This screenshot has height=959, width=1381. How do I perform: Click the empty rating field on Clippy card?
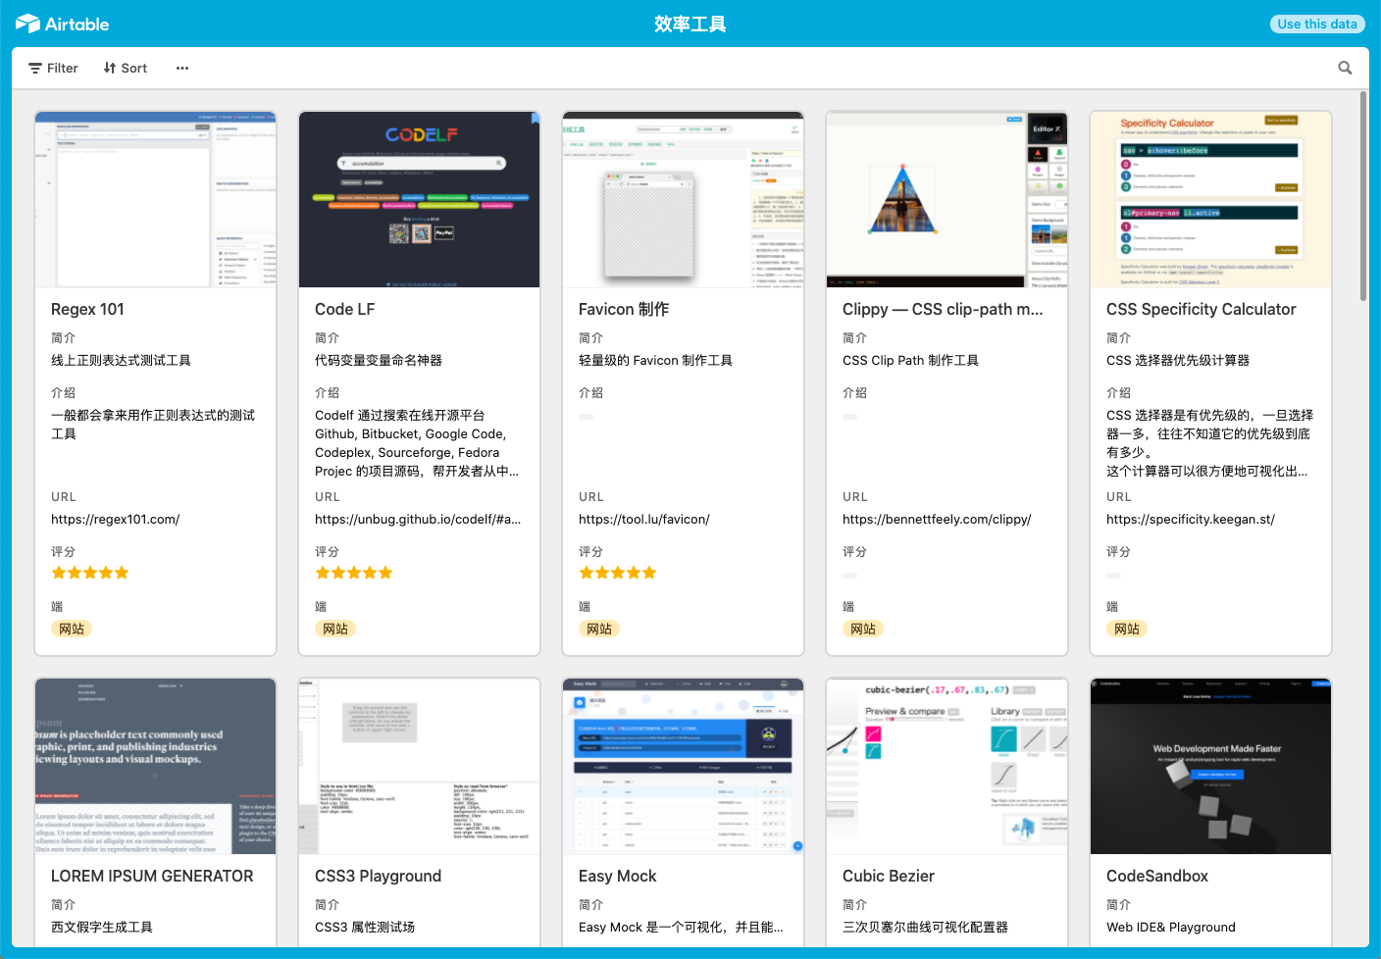pyautogui.click(x=850, y=576)
